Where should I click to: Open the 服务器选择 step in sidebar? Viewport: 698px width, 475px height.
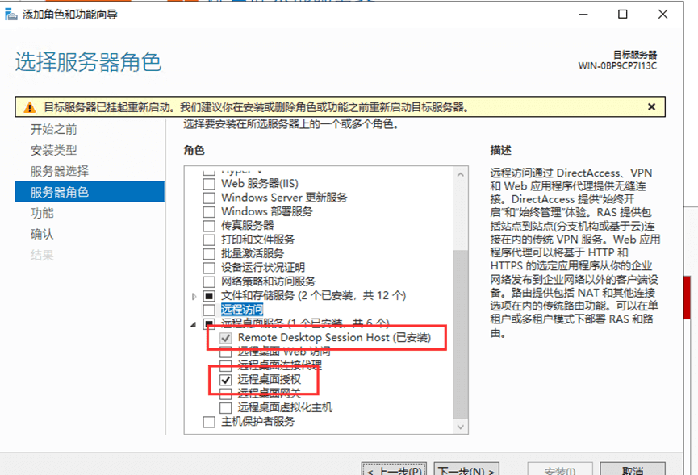(60, 171)
